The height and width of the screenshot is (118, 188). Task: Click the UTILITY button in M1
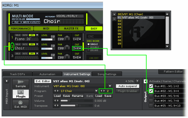click(36, 22)
